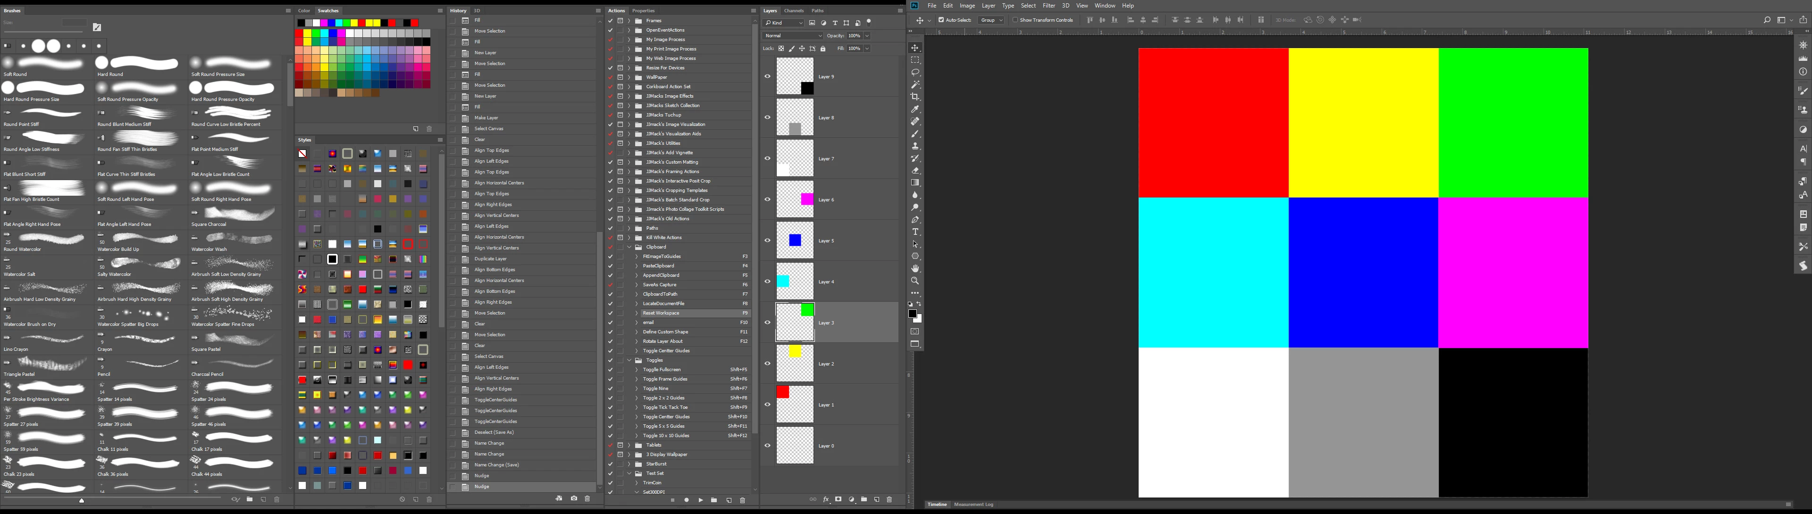
Task: Activate the Horizontal Type tool
Action: click(x=915, y=232)
